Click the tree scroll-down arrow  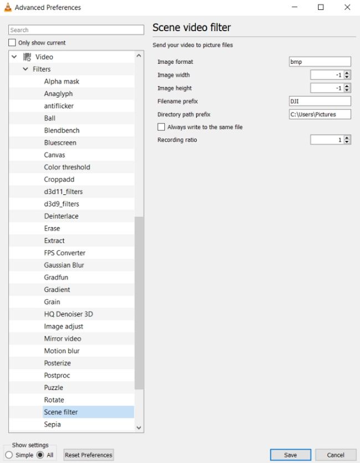click(139, 428)
